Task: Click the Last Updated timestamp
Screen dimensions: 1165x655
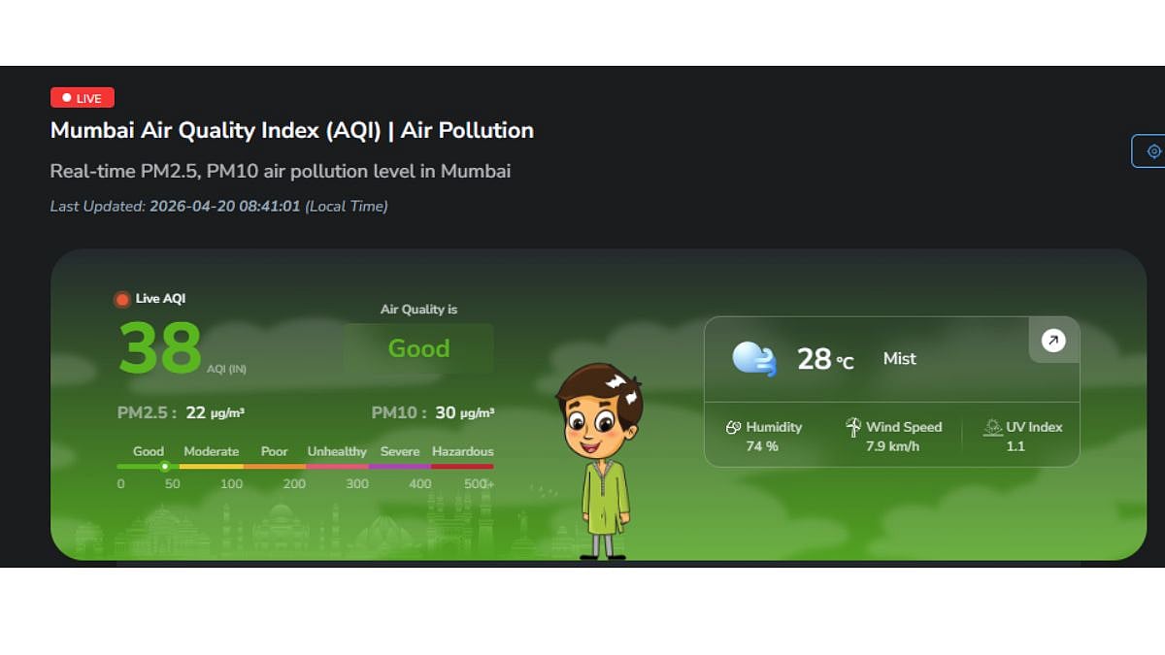Action: click(x=218, y=206)
